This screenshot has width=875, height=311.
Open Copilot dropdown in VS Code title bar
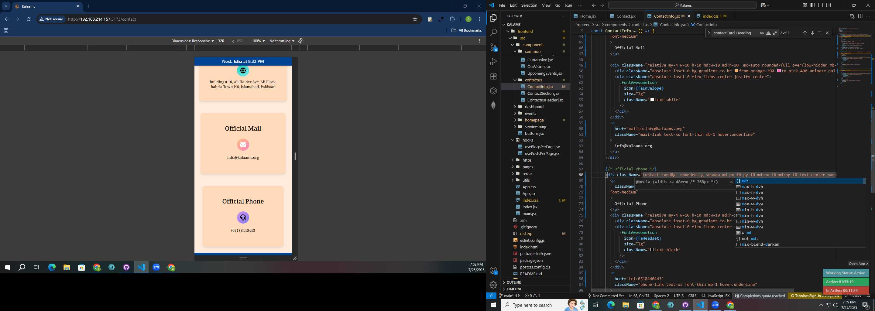(x=765, y=5)
